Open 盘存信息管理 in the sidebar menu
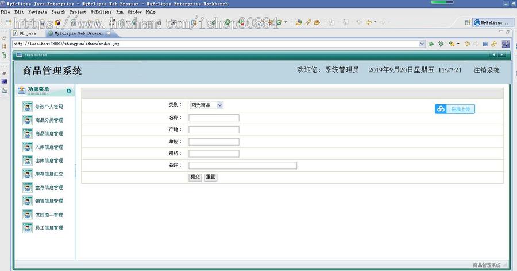517x271 pixels. (43, 187)
